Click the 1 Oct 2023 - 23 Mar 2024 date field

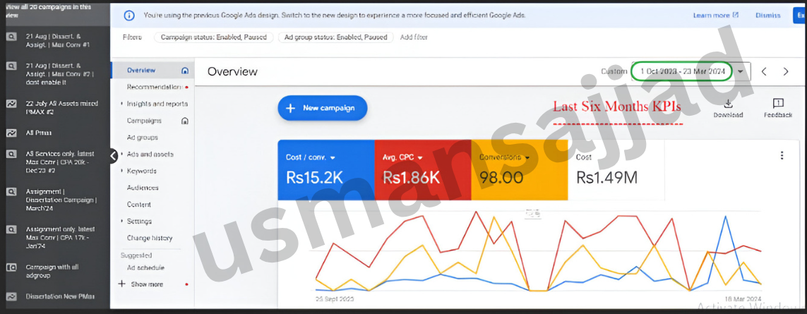[x=682, y=71]
